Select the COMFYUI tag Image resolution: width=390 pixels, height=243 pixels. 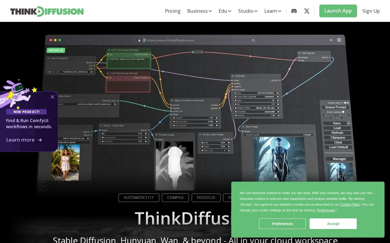(x=175, y=198)
